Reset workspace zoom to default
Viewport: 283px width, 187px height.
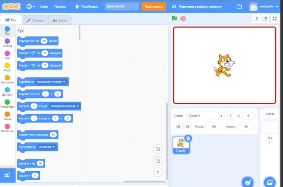157,172
